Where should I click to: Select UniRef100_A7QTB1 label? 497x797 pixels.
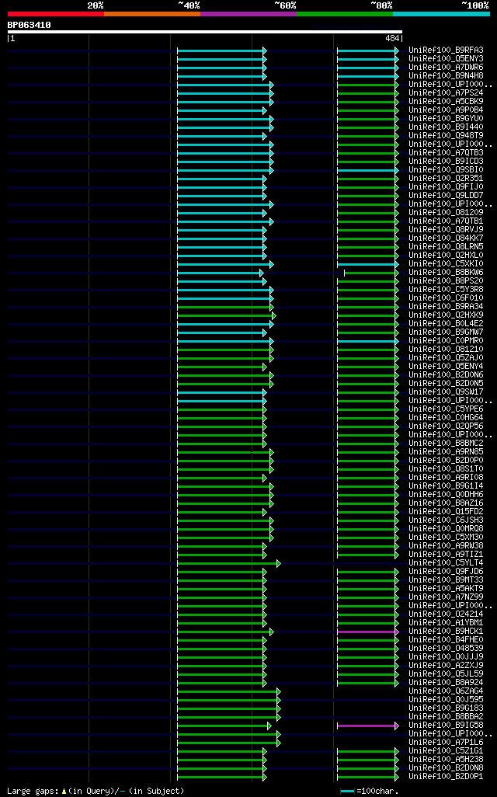[447, 221]
